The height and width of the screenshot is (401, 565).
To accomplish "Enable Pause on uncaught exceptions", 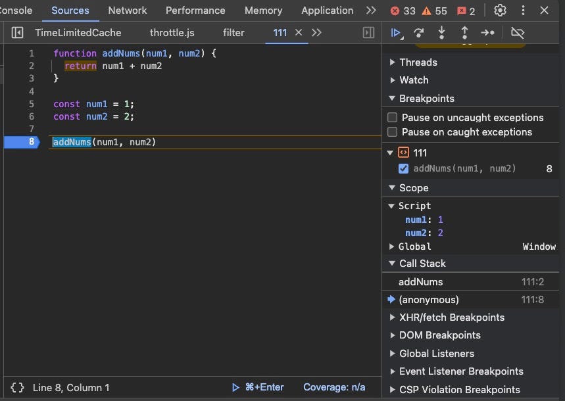I will pos(392,117).
